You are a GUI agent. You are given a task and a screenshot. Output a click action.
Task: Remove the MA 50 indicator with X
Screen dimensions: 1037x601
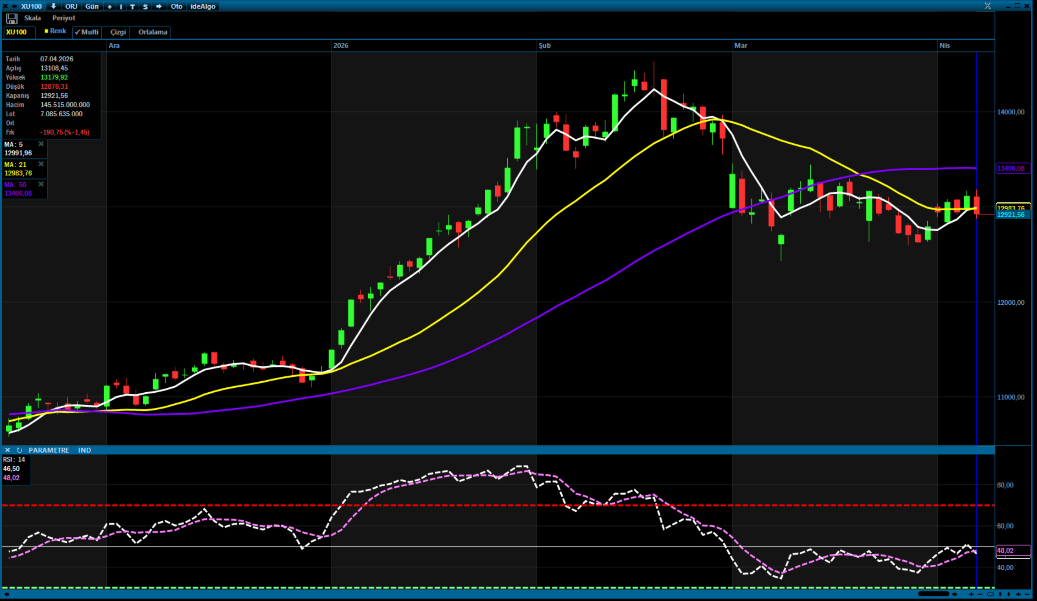click(x=41, y=184)
